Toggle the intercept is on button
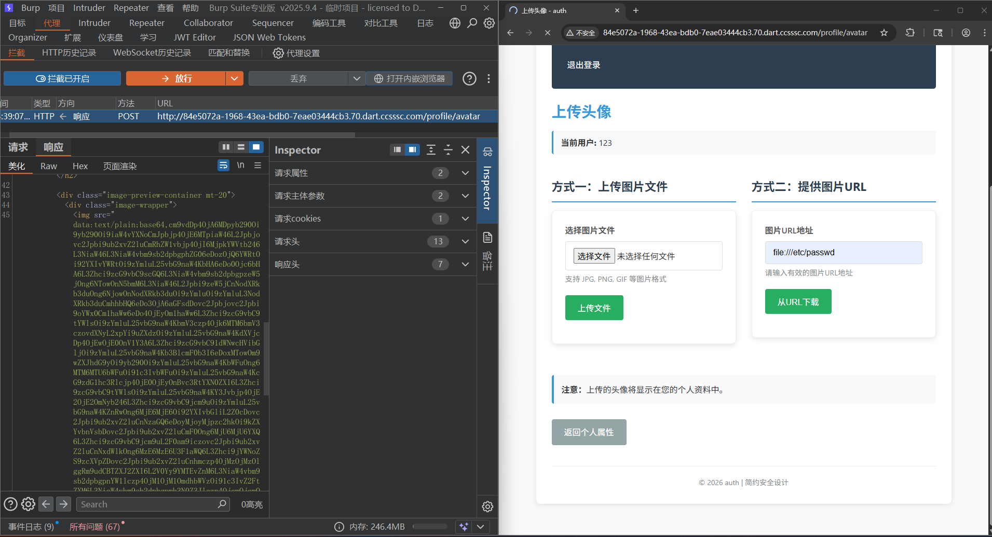This screenshot has height=537, width=992. click(62, 78)
